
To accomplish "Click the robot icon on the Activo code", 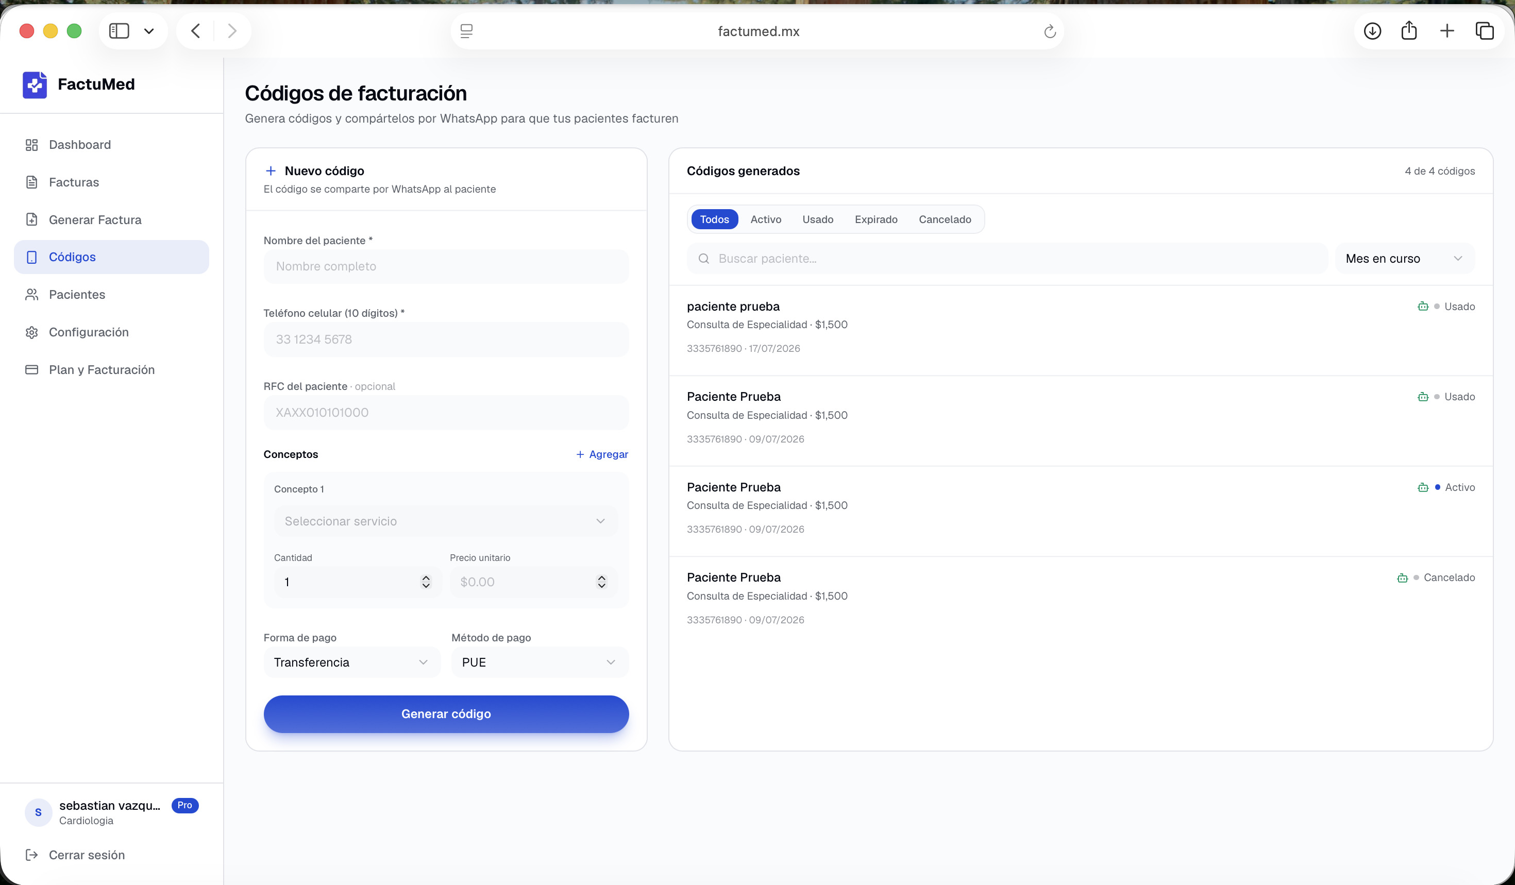I will pyautogui.click(x=1423, y=487).
